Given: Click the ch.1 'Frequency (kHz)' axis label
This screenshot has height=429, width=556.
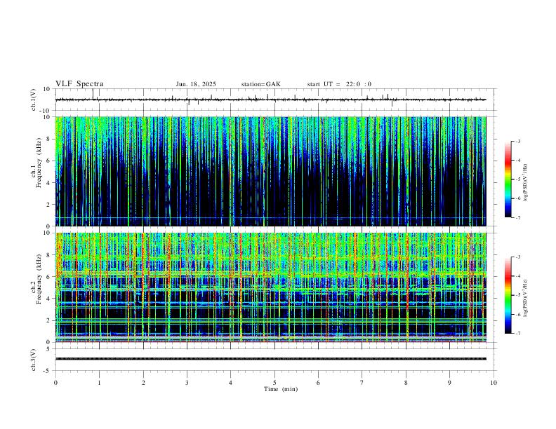Looking at the screenshot, I should 39,163.
